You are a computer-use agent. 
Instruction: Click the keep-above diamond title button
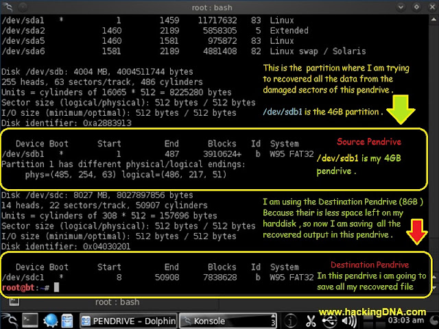click(416, 7)
